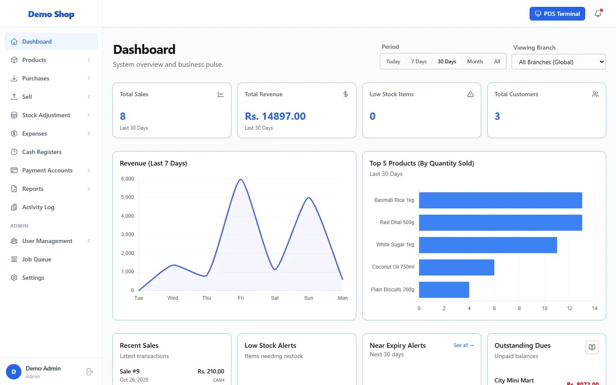The height and width of the screenshot is (385, 616).
Task: Open the Viewing Branch dropdown
Action: [559, 62]
